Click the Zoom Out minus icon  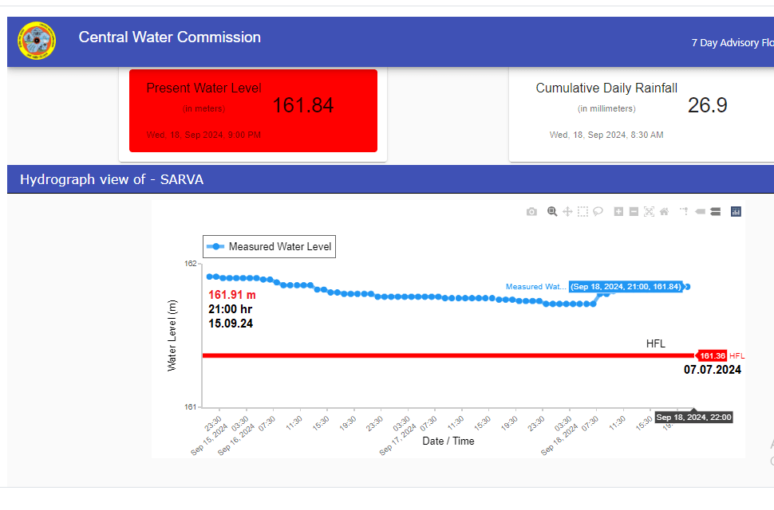click(634, 212)
